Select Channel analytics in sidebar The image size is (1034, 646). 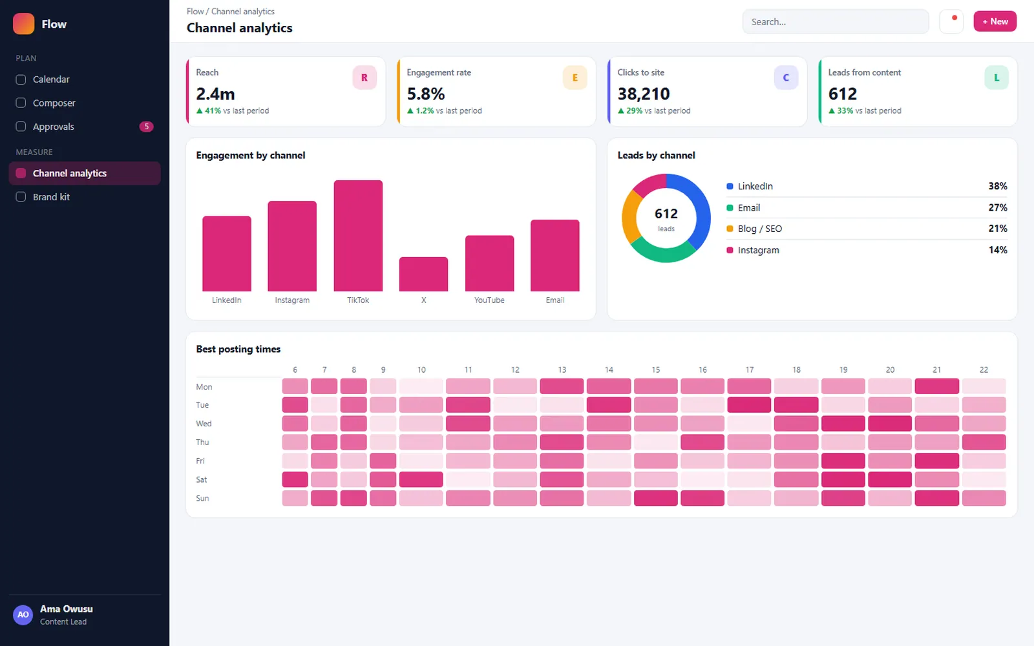click(x=85, y=173)
